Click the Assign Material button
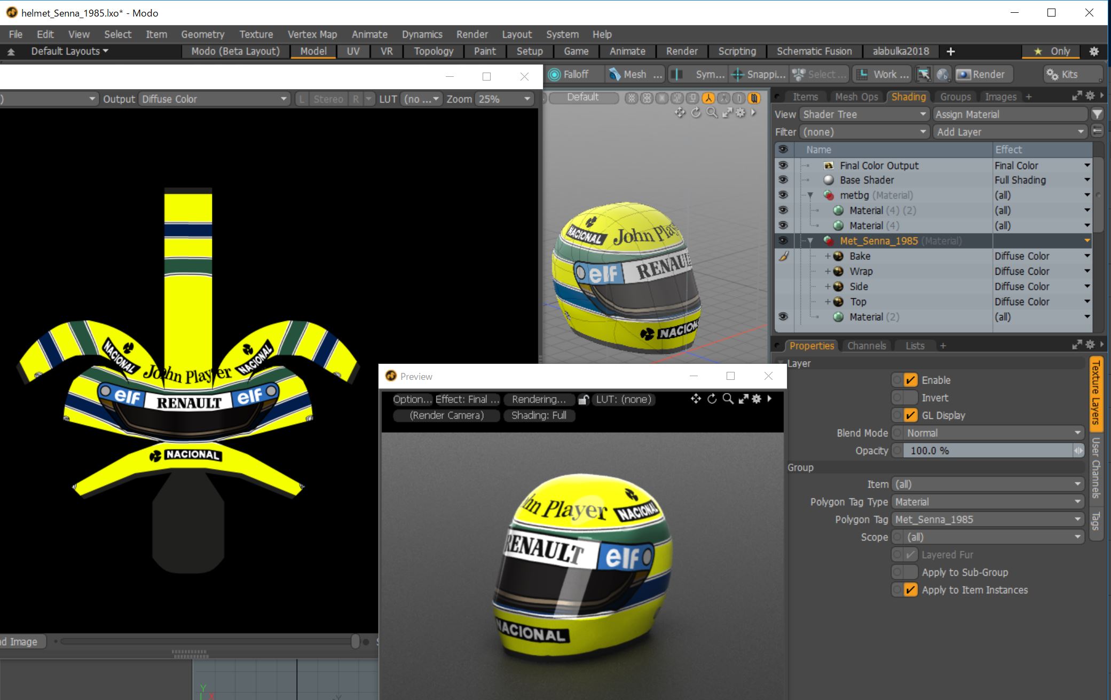This screenshot has width=1111, height=700. click(x=1010, y=114)
